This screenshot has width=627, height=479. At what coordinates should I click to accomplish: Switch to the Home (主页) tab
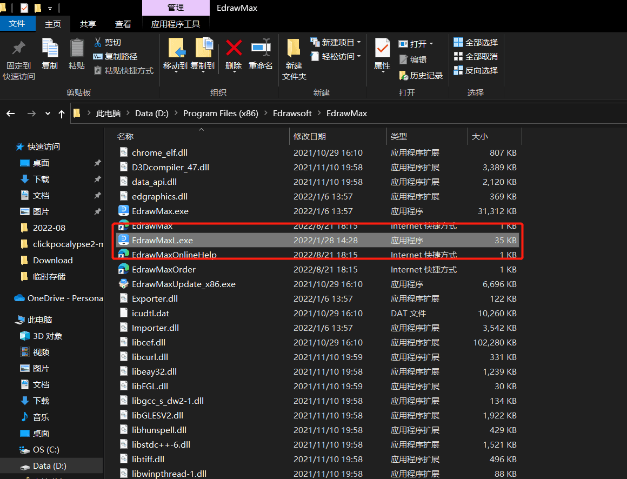point(53,24)
